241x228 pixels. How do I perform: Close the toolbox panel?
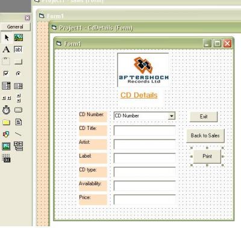coord(28,18)
